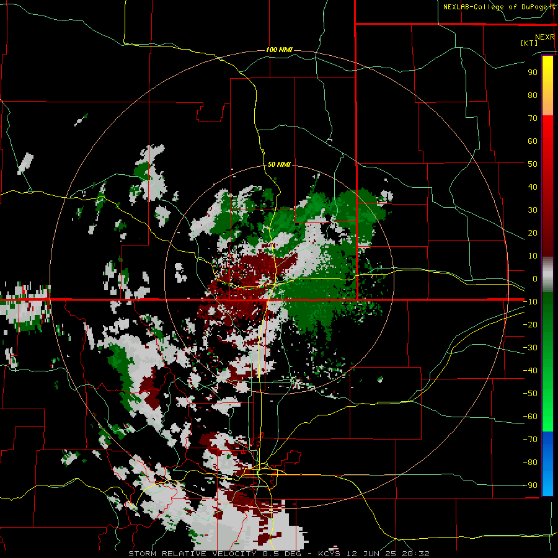Viewport: 558px width, 558px height.
Task: Click the "NEXR" label above the scale
Action: [x=545, y=37]
